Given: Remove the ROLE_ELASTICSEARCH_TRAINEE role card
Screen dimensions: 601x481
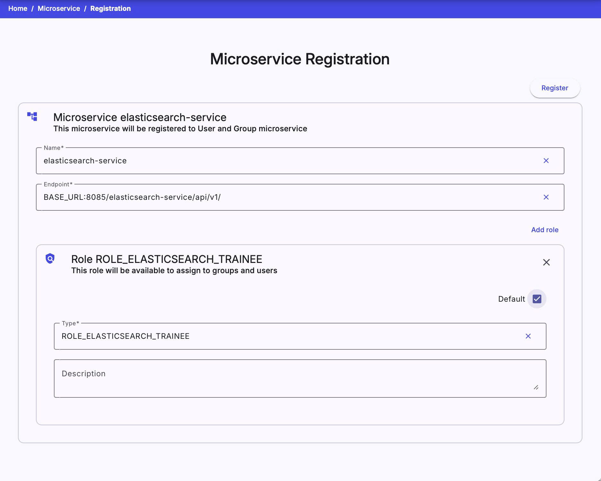Looking at the screenshot, I should (546, 262).
